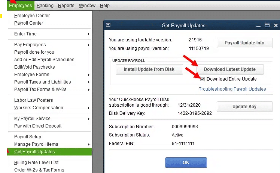Image resolution: width=280 pixels, height=173 pixels.
Task: Click the UPDATE PAYROLL group label
Action: tap(129, 61)
